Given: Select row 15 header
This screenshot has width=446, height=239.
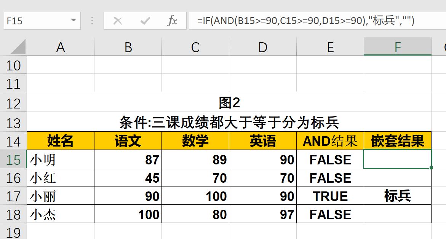Looking at the screenshot, I should point(13,159).
